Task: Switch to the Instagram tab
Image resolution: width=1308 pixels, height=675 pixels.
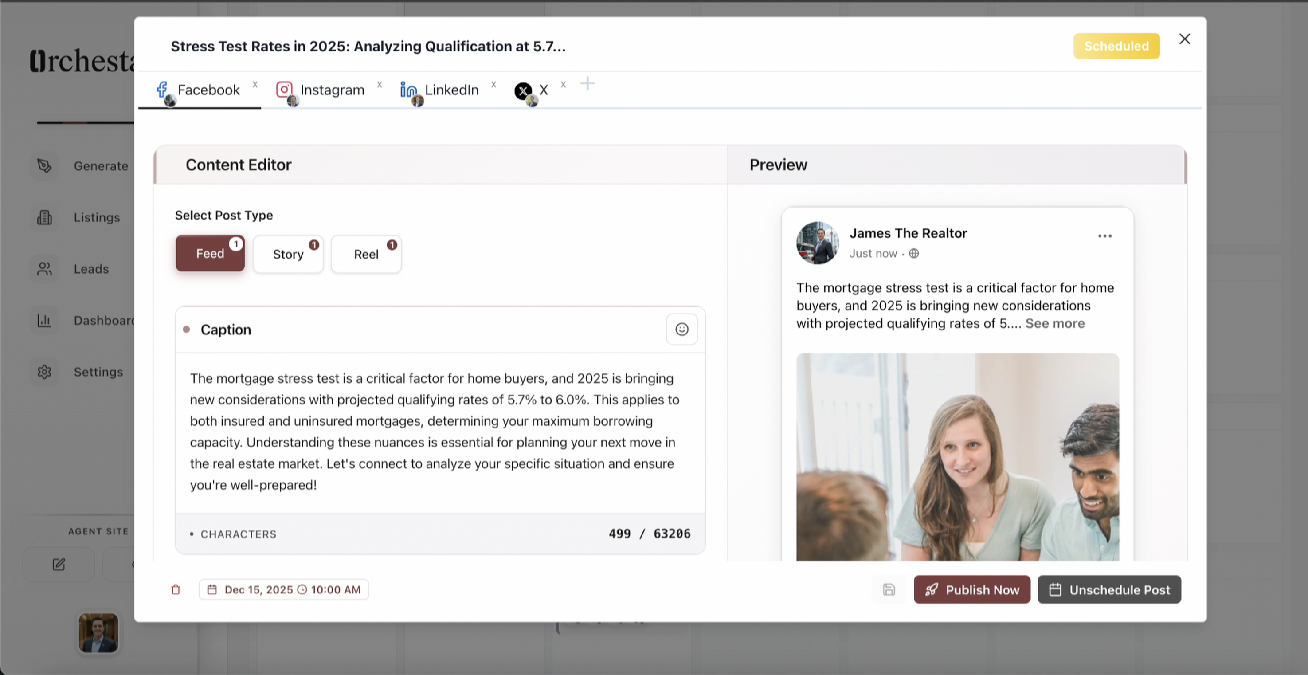Action: point(331,90)
